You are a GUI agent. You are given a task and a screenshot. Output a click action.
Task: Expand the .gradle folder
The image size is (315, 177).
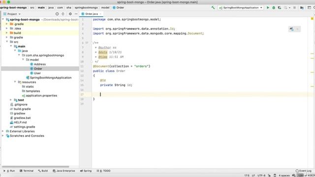[6, 24]
